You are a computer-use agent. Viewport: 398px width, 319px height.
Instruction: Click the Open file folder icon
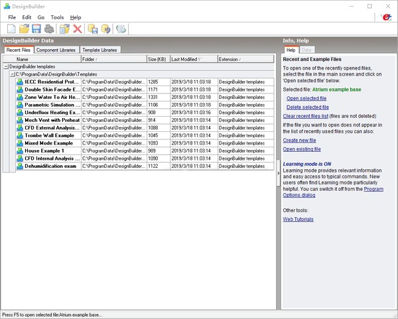tap(25, 29)
